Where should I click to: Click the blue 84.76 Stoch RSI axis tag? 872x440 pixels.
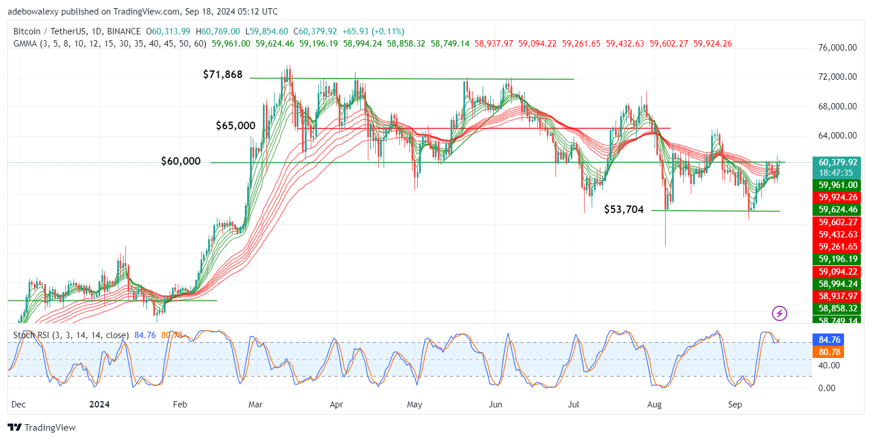(x=827, y=340)
